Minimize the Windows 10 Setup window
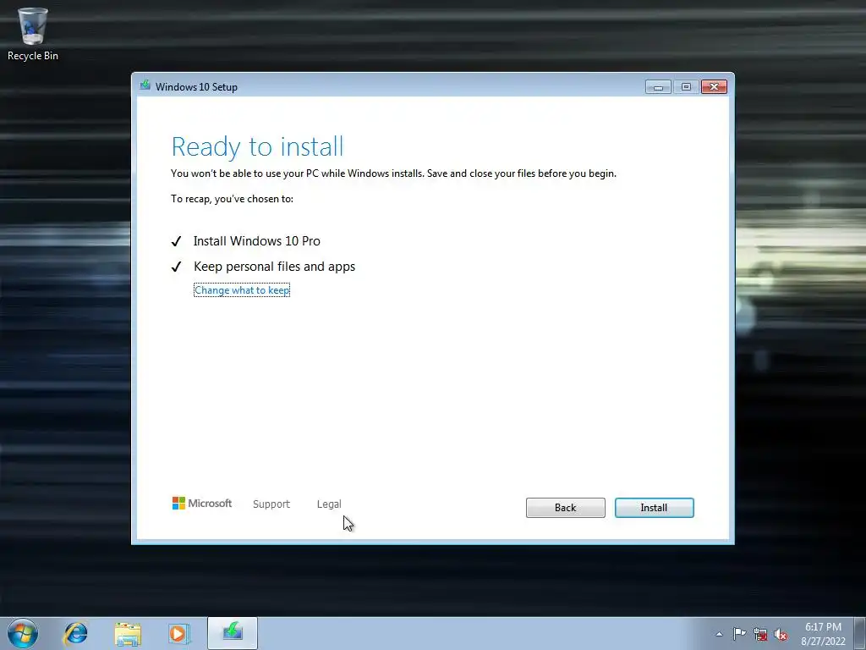 [x=658, y=87]
